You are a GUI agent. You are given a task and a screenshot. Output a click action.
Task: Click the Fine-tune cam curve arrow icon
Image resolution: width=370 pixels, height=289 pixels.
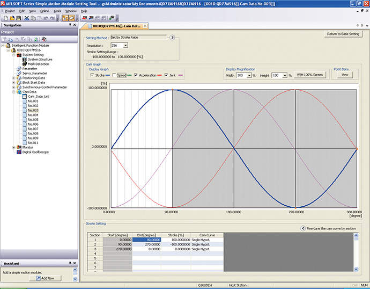[x=302, y=228]
